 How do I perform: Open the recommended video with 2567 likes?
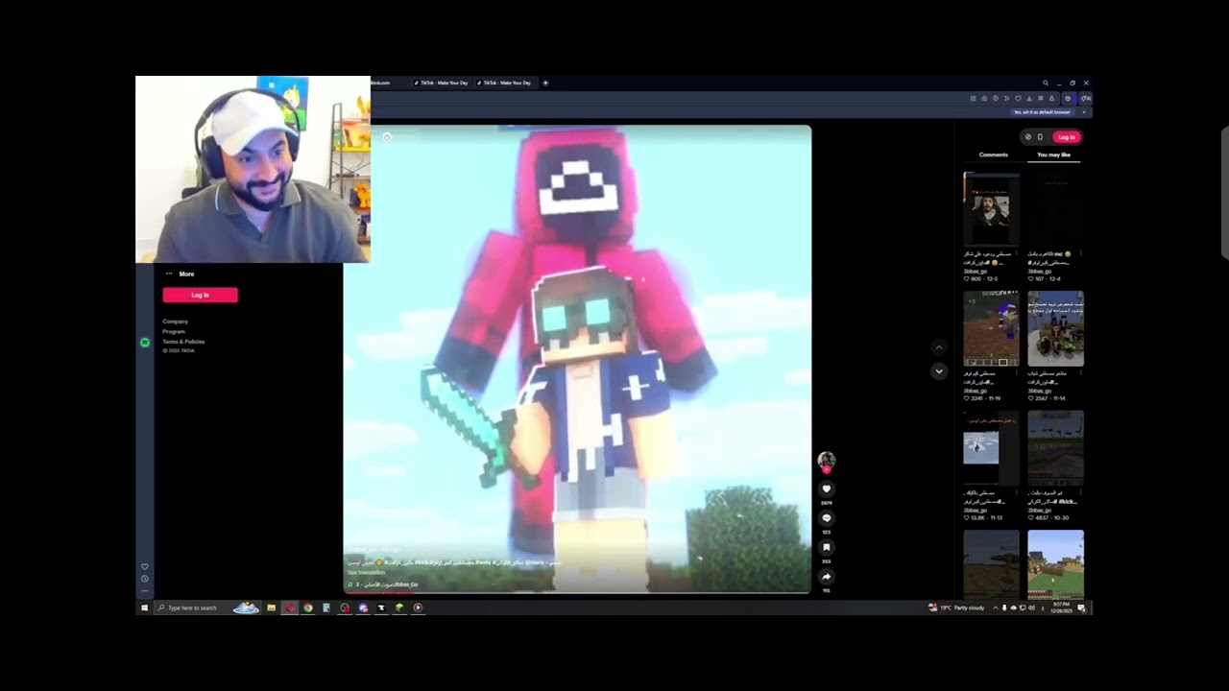1055,329
